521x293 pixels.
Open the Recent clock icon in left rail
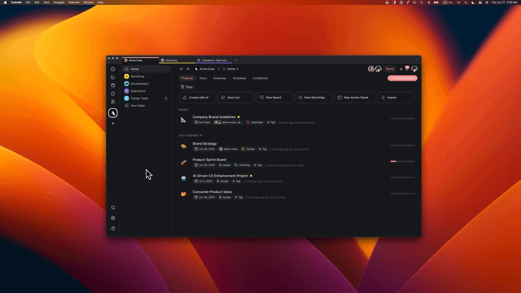coord(113,69)
